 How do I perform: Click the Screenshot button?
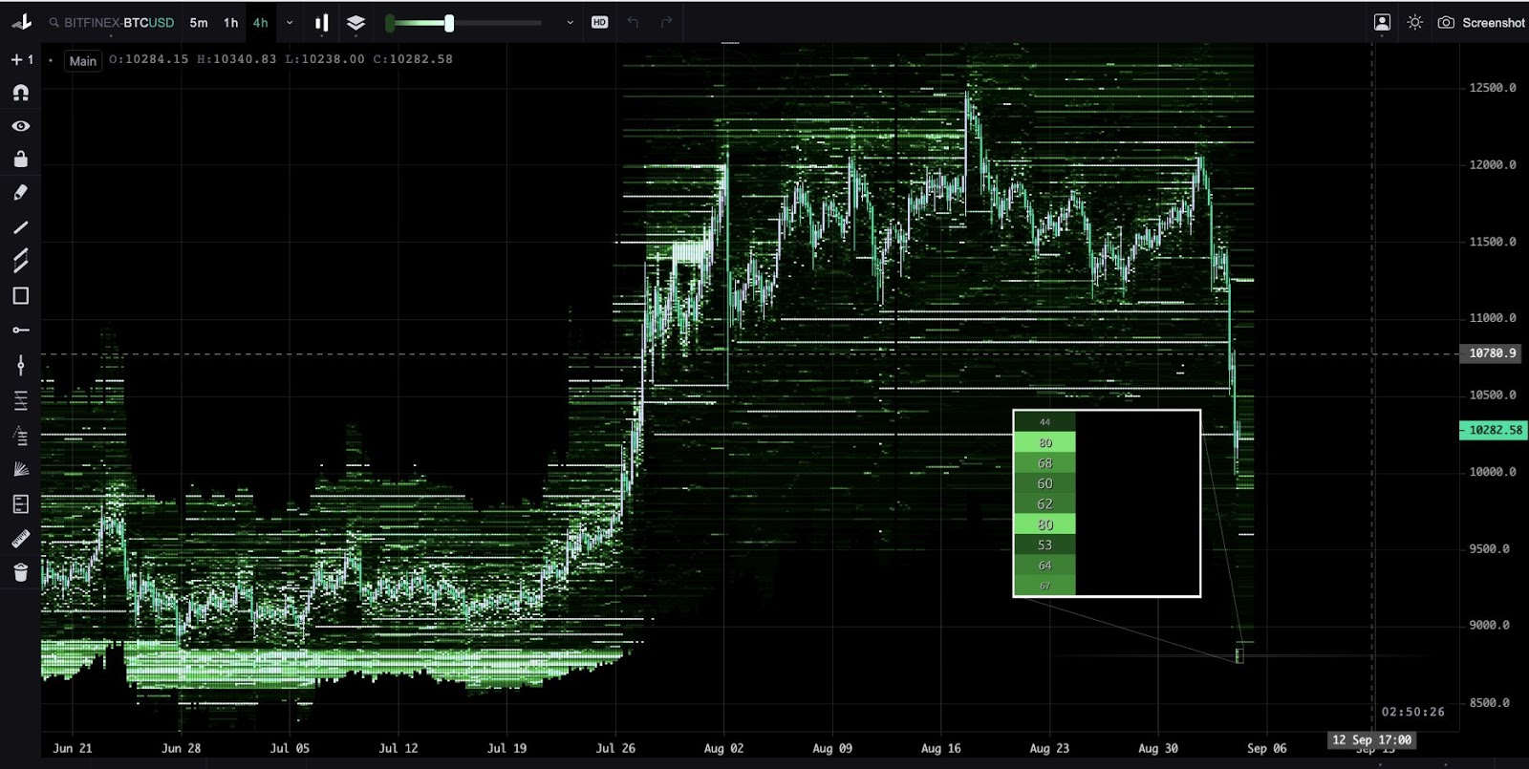click(1481, 22)
